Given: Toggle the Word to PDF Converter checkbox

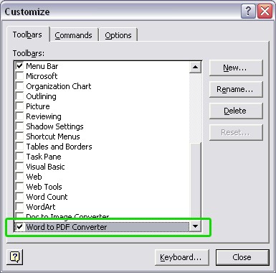Looking at the screenshot, I should click(x=19, y=226).
